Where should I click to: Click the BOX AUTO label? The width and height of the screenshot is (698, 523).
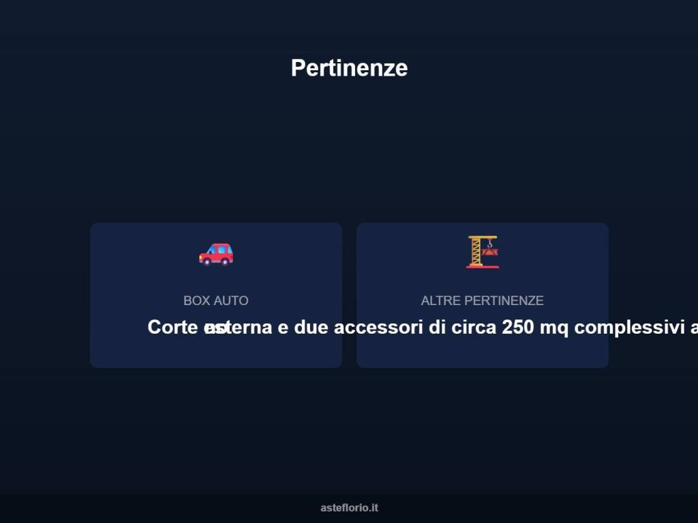point(216,300)
